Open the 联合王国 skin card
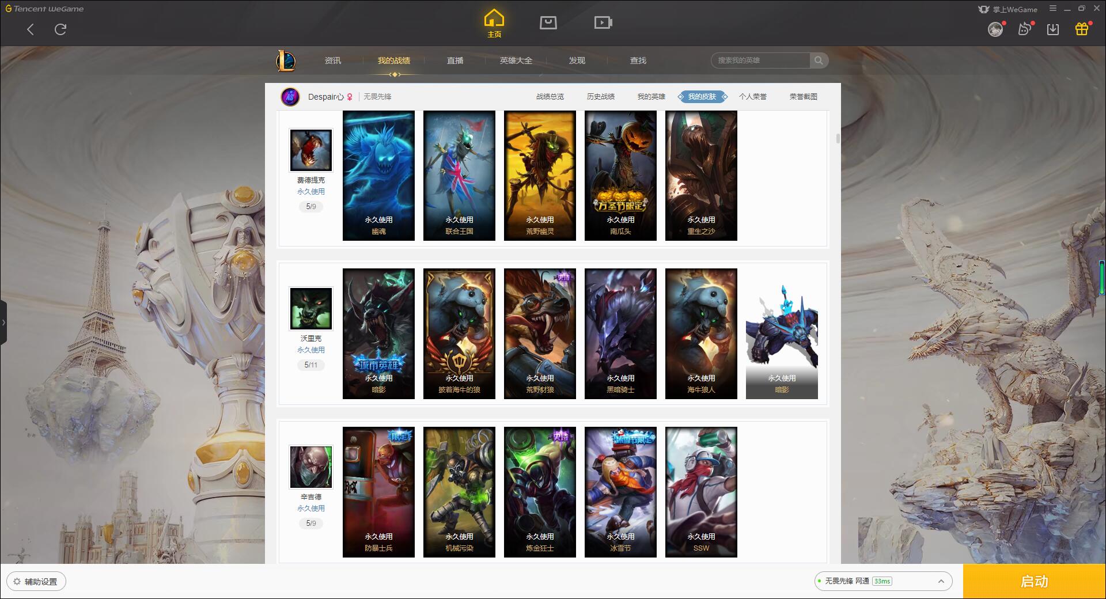 [x=459, y=176]
